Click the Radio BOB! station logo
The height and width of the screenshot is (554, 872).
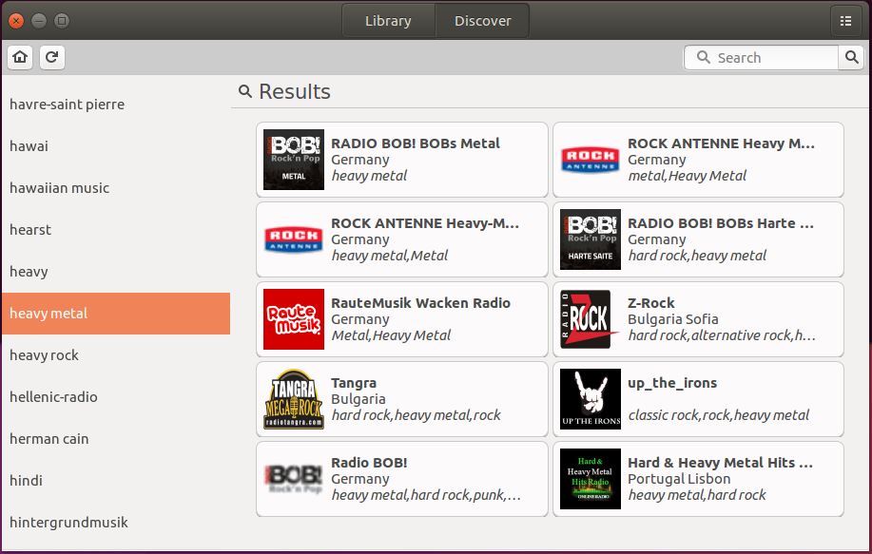293,479
